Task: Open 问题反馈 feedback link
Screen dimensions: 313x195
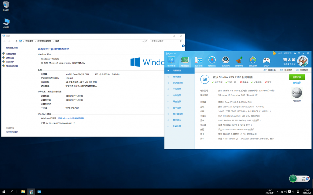Action: pos(287,53)
